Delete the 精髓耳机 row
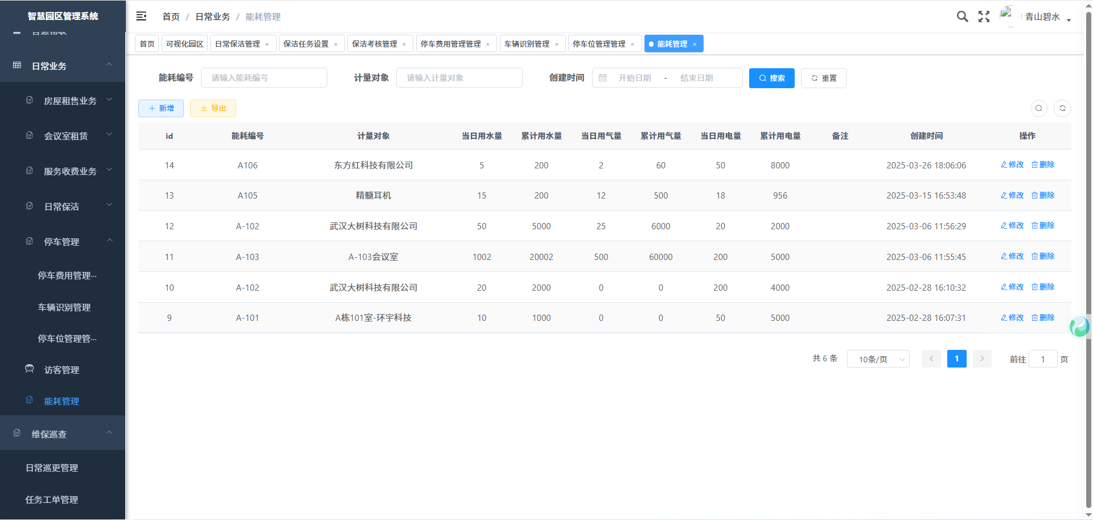Screen dimensions: 1093x520 [x=1043, y=195]
